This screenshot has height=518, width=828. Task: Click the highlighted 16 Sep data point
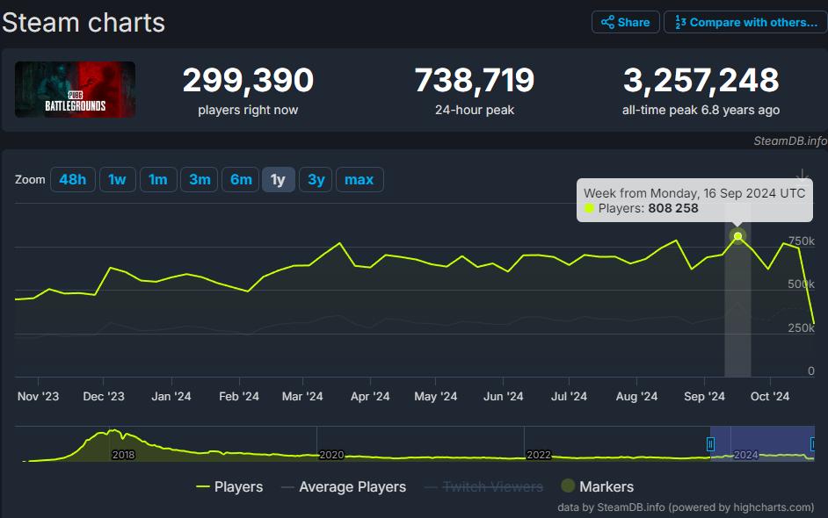[x=737, y=236]
